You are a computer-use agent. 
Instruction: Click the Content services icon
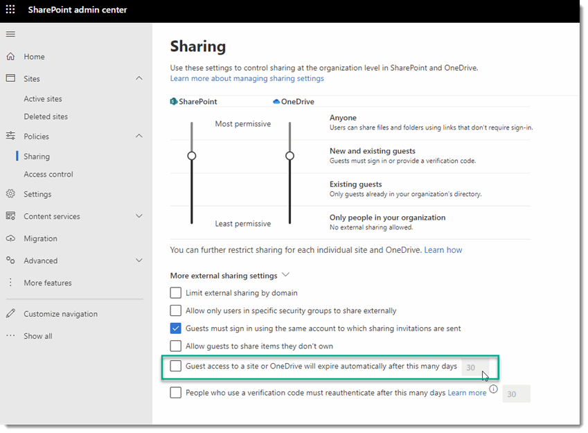coord(10,216)
